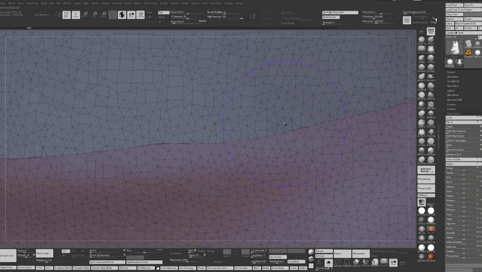The width and height of the screenshot is (482, 272).
Task: Expand the FiberMesh section
Action: [453, 95]
